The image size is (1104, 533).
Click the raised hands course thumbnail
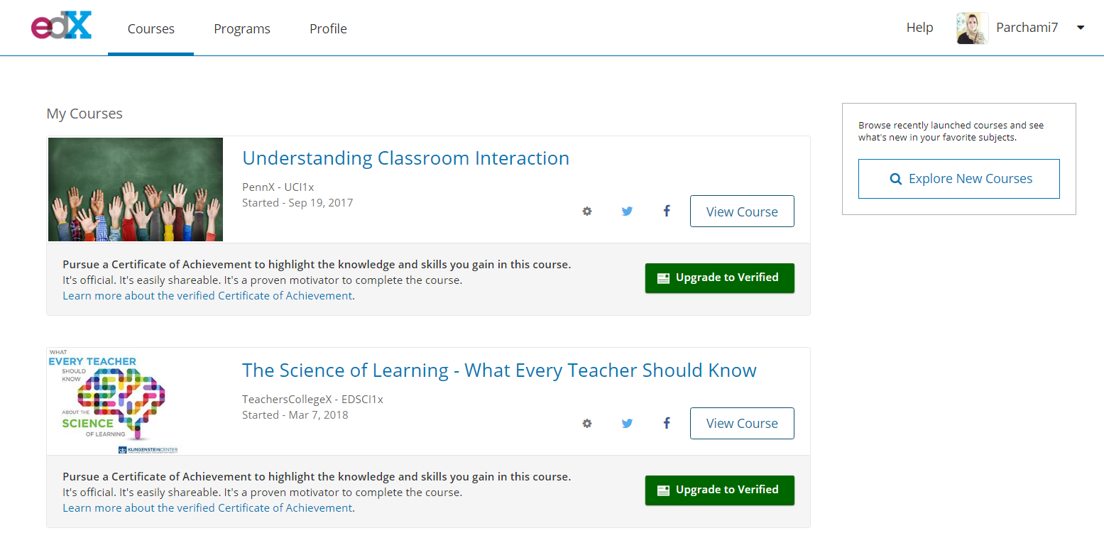click(x=136, y=189)
